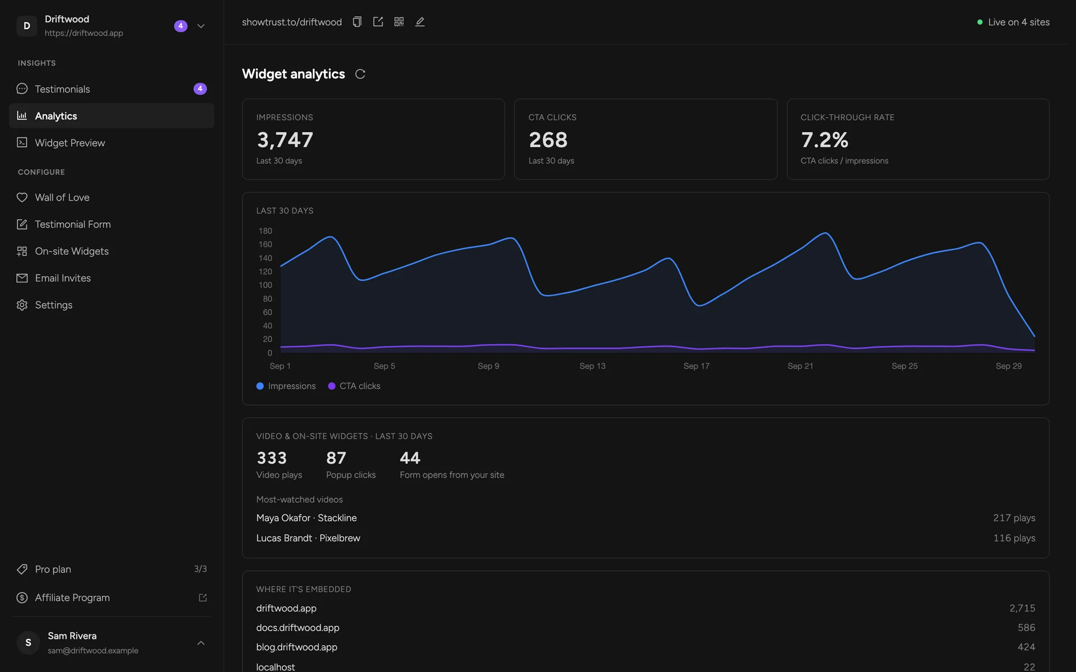Click the Testimonials speech bubble icon
Image resolution: width=1076 pixels, height=672 pixels.
click(x=22, y=89)
